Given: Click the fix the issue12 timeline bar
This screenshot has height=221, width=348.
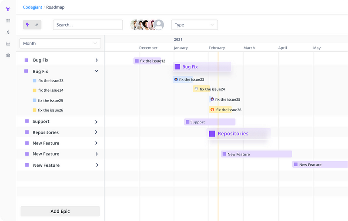Looking at the screenshot, I should [147, 61].
